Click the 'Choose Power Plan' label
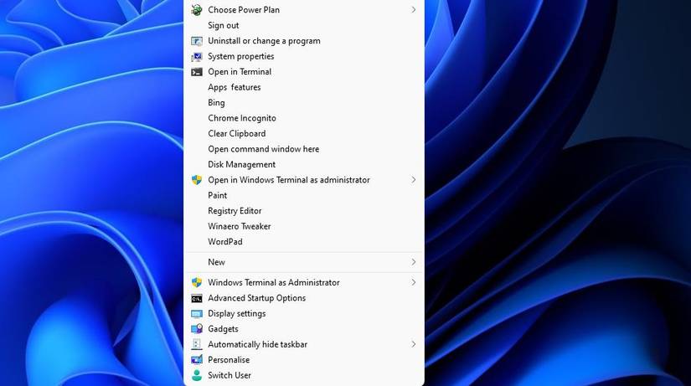This screenshot has height=386, width=691. tap(244, 10)
